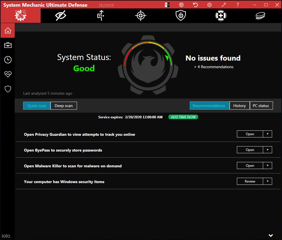The image size is (282, 240).
Task: Open ByePass password manager icon
Action: pyautogui.click(x=101, y=15)
